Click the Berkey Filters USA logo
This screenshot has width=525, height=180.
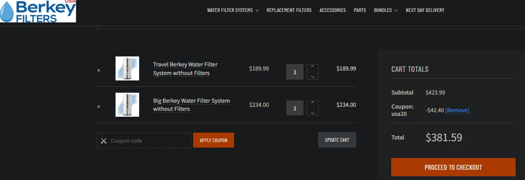tap(38, 11)
